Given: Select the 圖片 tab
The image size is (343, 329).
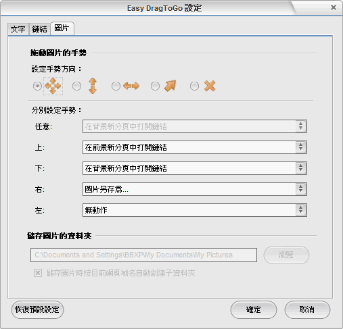Looking at the screenshot, I should (62, 28).
